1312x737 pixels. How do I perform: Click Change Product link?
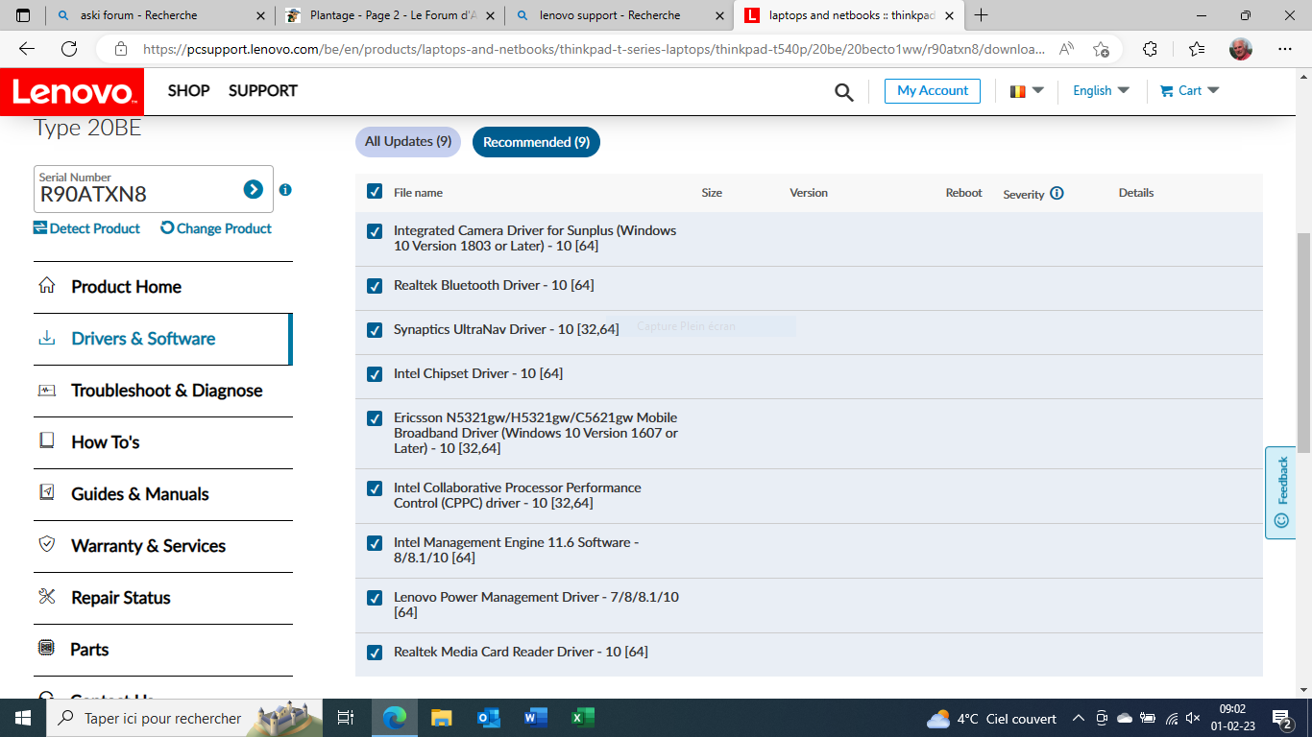(216, 228)
